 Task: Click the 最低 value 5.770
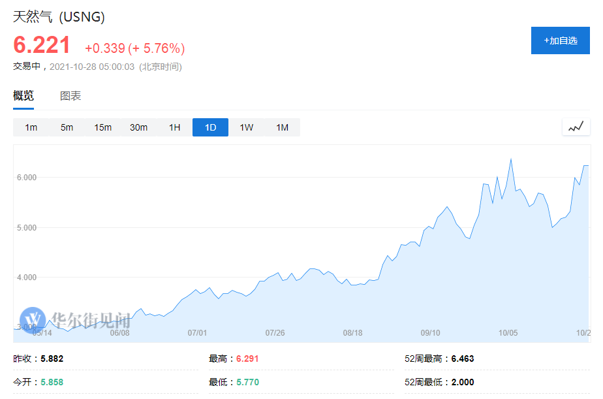247,382
